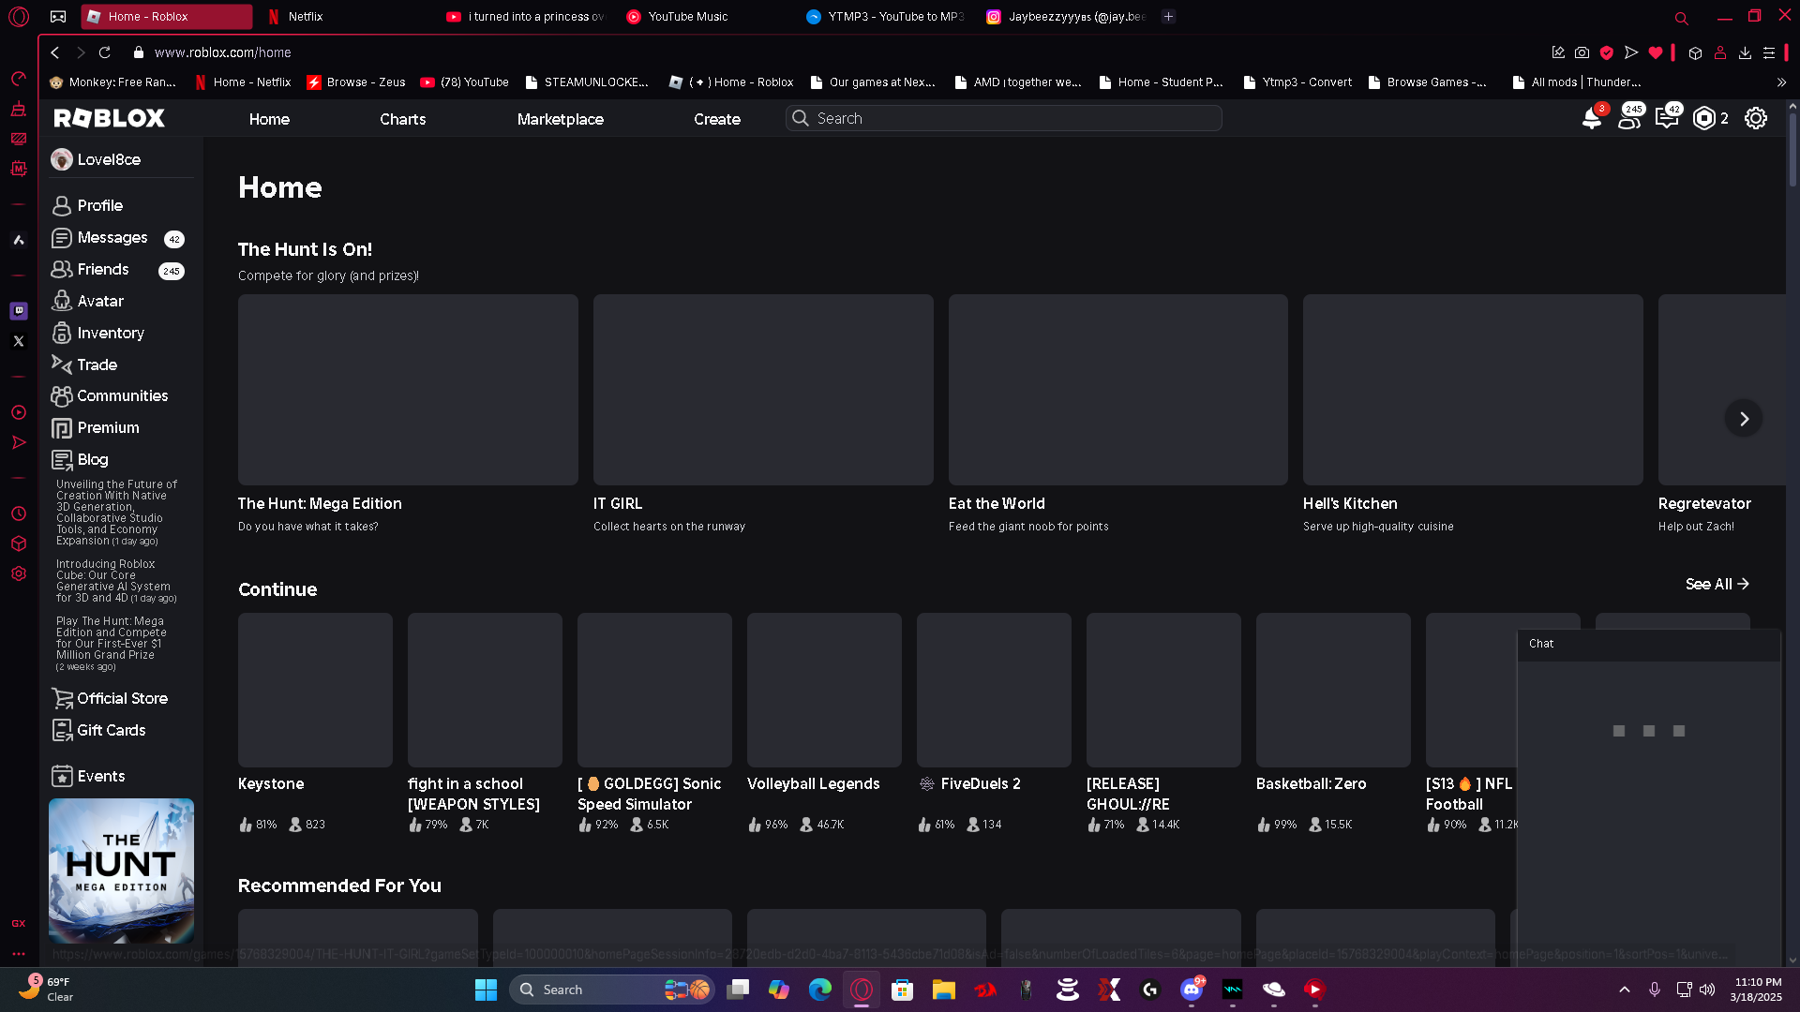Open Communities from sidebar
This screenshot has height=1012, width=1800.
pos(110,395)
